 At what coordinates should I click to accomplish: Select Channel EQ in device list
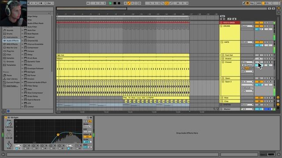(x=32, y=41)
